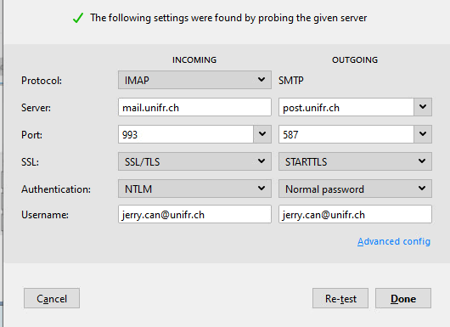This screenshot has height=327, width=450.
Task: Open the incoming NTLM authentication dropdown
Action: 194,189
